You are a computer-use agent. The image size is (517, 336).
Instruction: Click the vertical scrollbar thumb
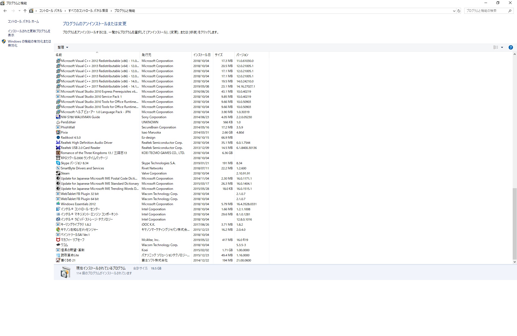(x=515, y=223)
